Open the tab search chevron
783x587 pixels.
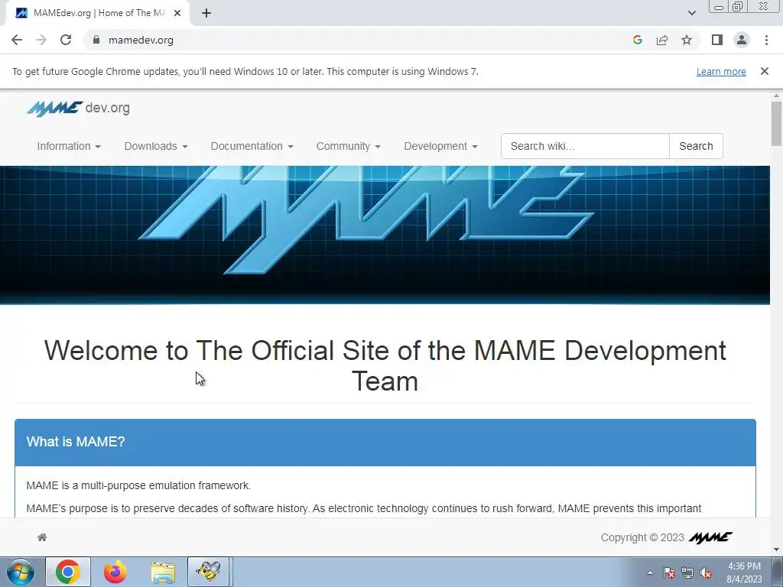(x=691, y=13)
